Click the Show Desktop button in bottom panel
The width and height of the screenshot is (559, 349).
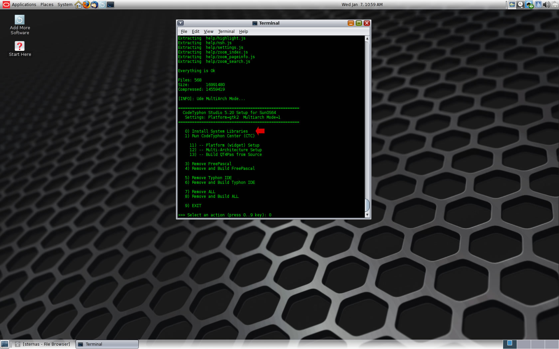click(x=5, y=344)
